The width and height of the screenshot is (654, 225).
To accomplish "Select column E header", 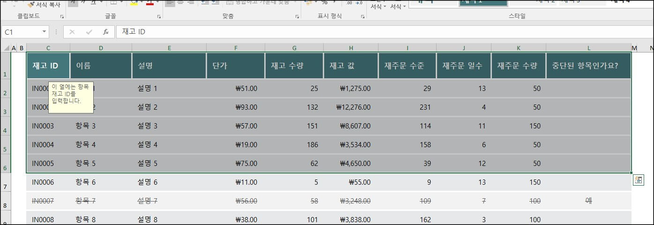I will coord(169,48).
